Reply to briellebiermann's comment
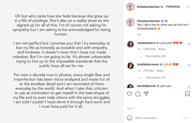192x123 pixels. [160, 71]
